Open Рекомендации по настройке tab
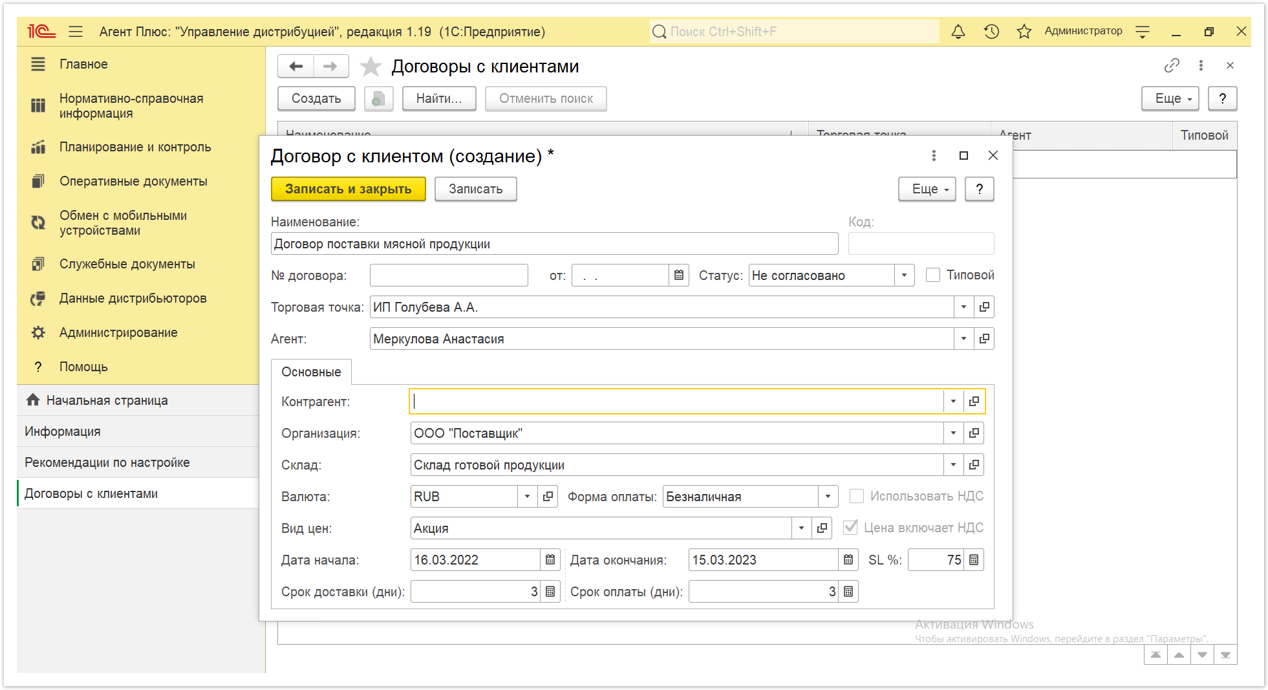Image resolution: width=1268 pixels, height=690 pixels. (x=138, y=462)
